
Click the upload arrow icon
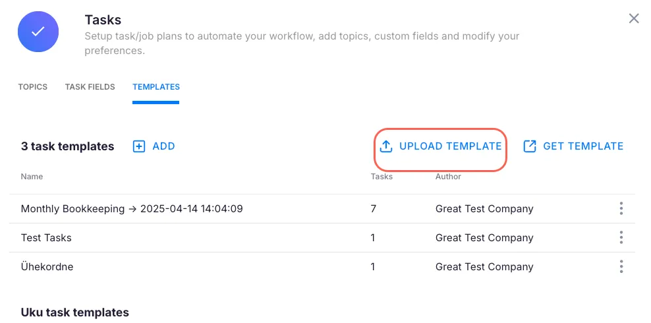(387, 146)
